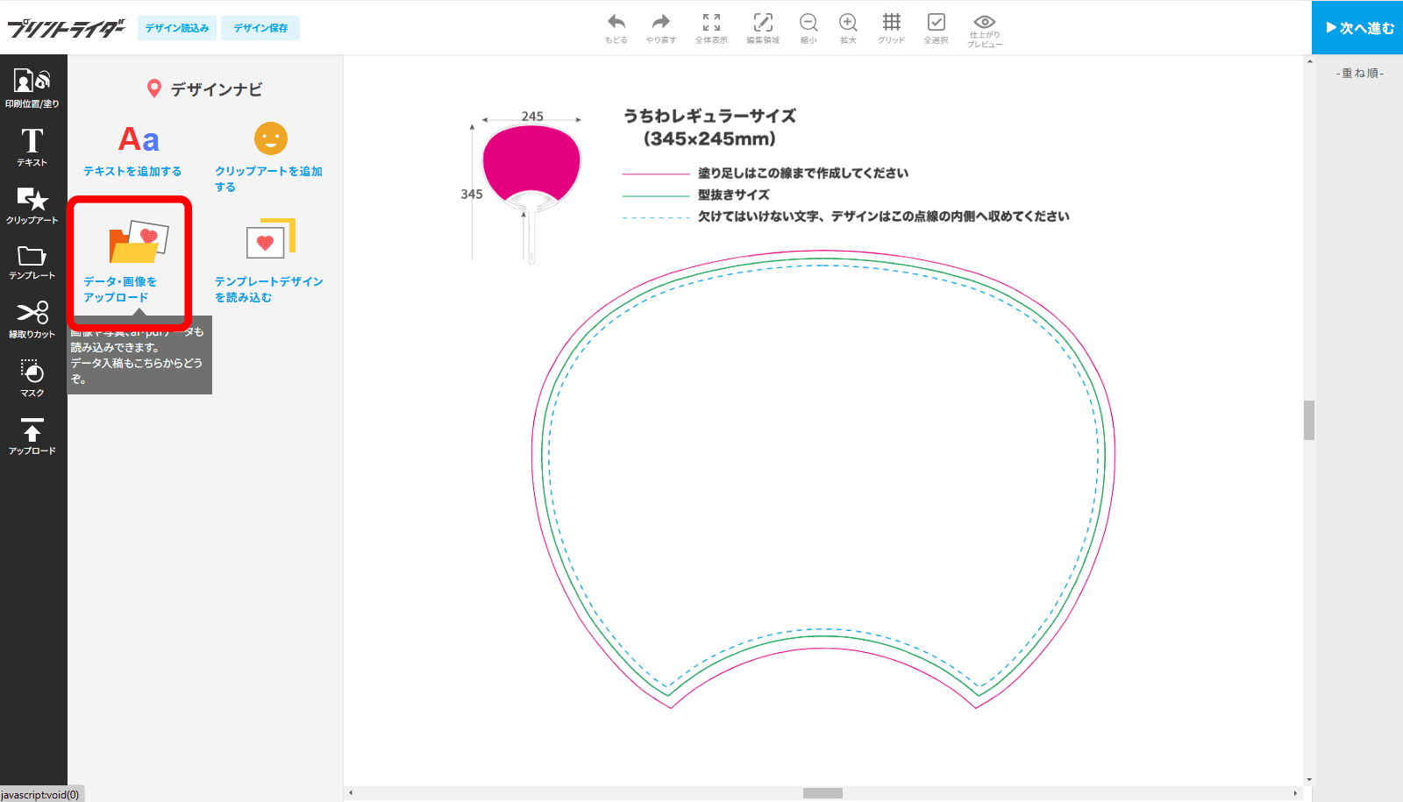Click the vertical scrollbar thumb
This screenshot has width=1403, height=802.
[x=1309, y=420]
